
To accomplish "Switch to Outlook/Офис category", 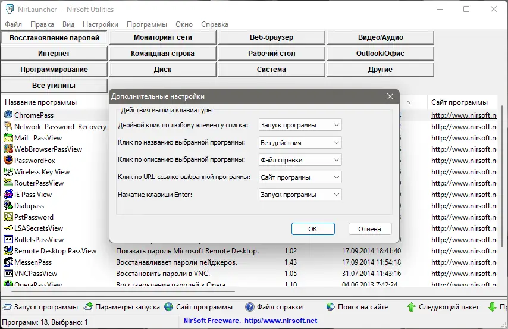I will tap(380, 54).
